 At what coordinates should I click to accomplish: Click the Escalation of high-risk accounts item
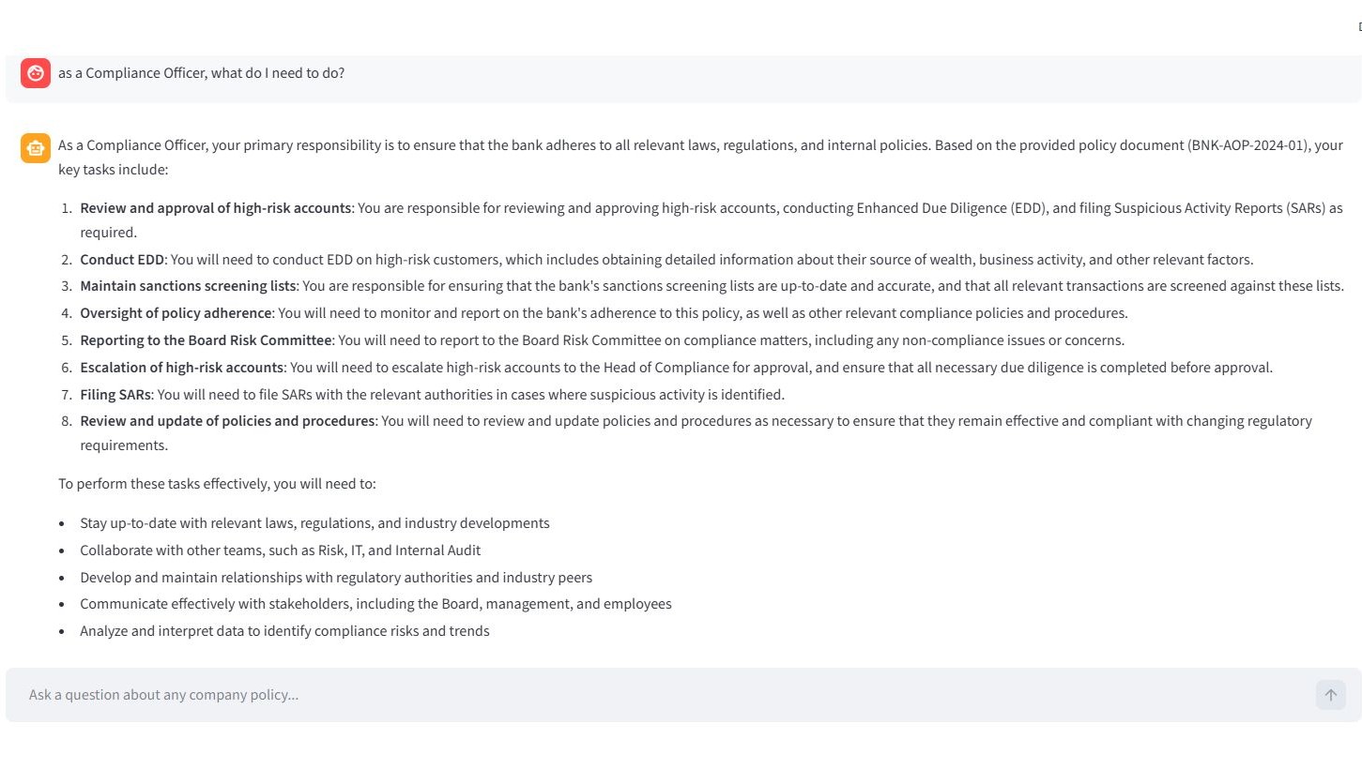(183, 367)
